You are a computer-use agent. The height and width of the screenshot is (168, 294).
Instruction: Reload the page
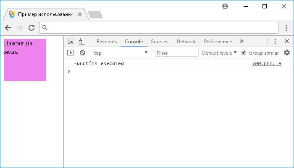tap(31, 28)
